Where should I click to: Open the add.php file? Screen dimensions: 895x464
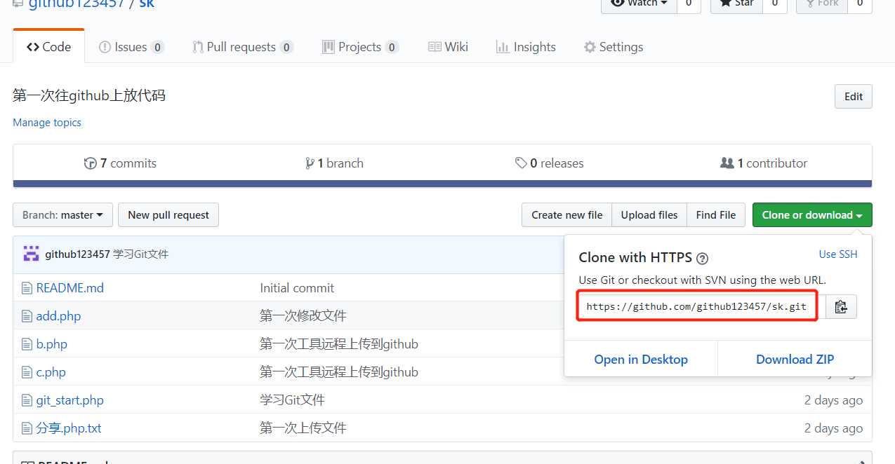click(x=58, y=316)
